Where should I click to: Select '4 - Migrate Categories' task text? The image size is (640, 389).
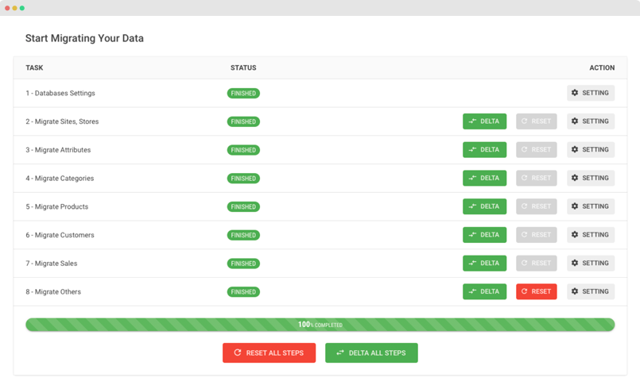coord(60,178)
